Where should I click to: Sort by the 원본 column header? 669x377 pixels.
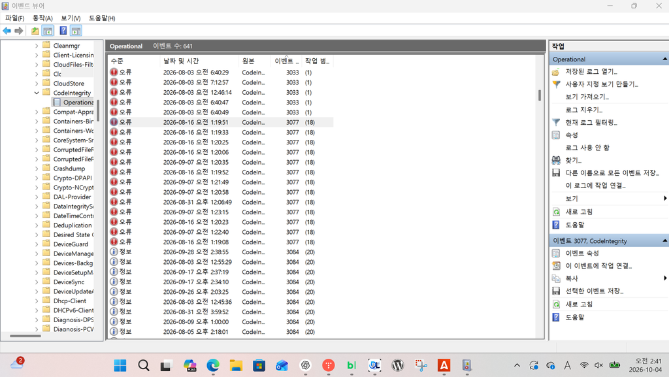254,61
